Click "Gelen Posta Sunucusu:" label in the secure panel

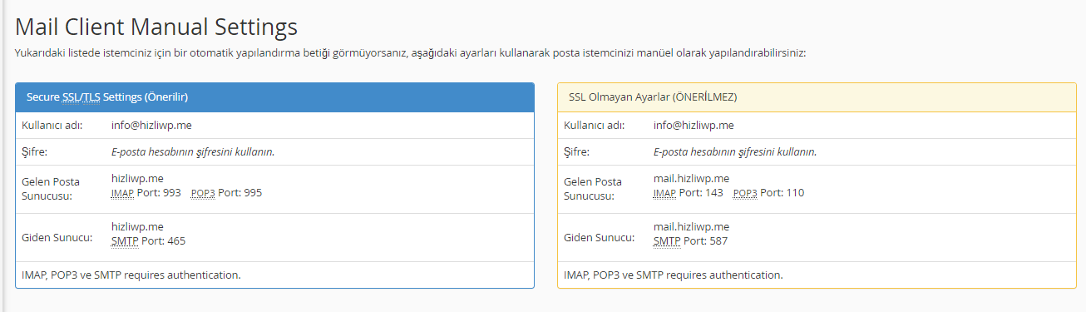pos(51,189)
